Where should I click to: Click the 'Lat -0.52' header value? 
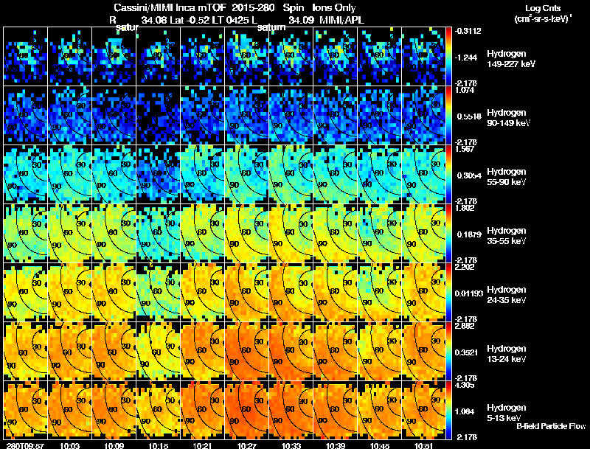[190, 21]
